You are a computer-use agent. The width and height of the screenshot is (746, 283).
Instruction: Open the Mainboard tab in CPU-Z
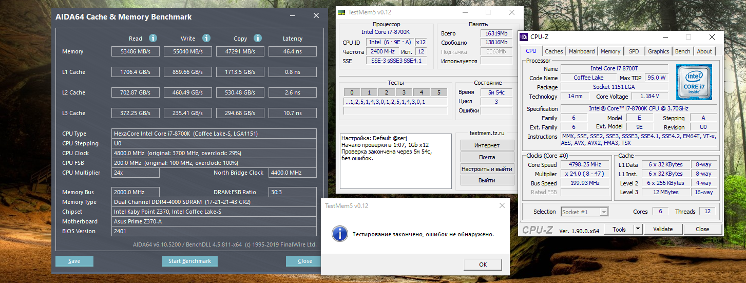[582, 51]
